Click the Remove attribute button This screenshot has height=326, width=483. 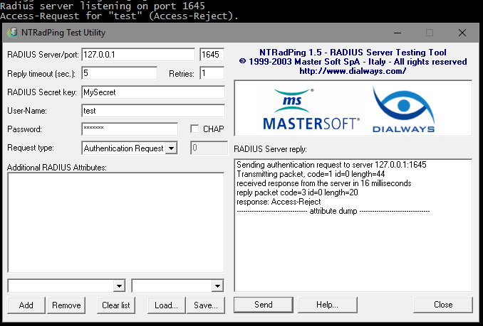tap(66, 305)
